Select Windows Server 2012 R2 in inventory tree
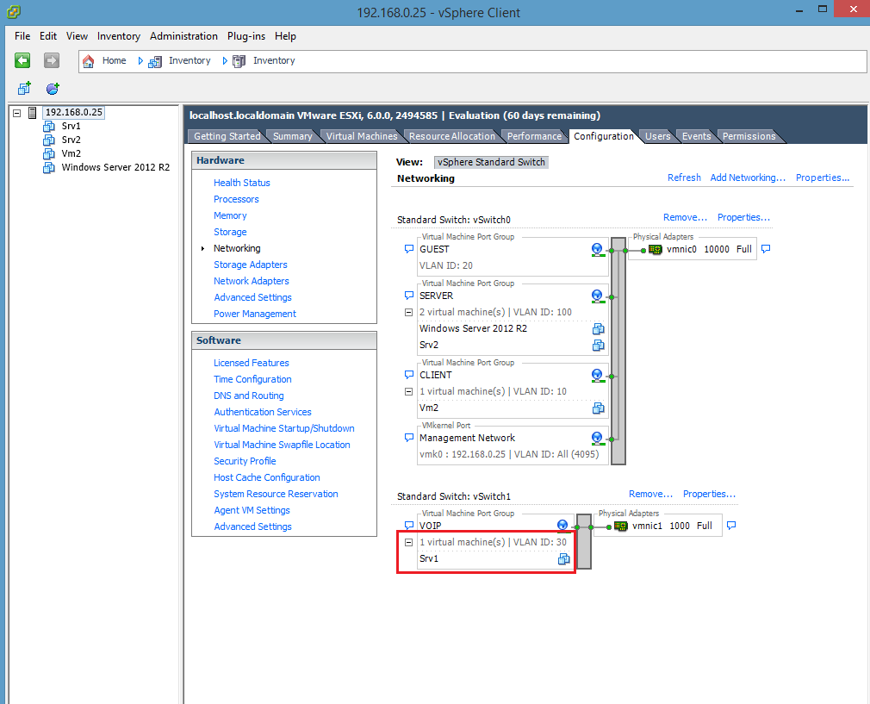Viewport: 870px width, 704px height. pos(115,168)
